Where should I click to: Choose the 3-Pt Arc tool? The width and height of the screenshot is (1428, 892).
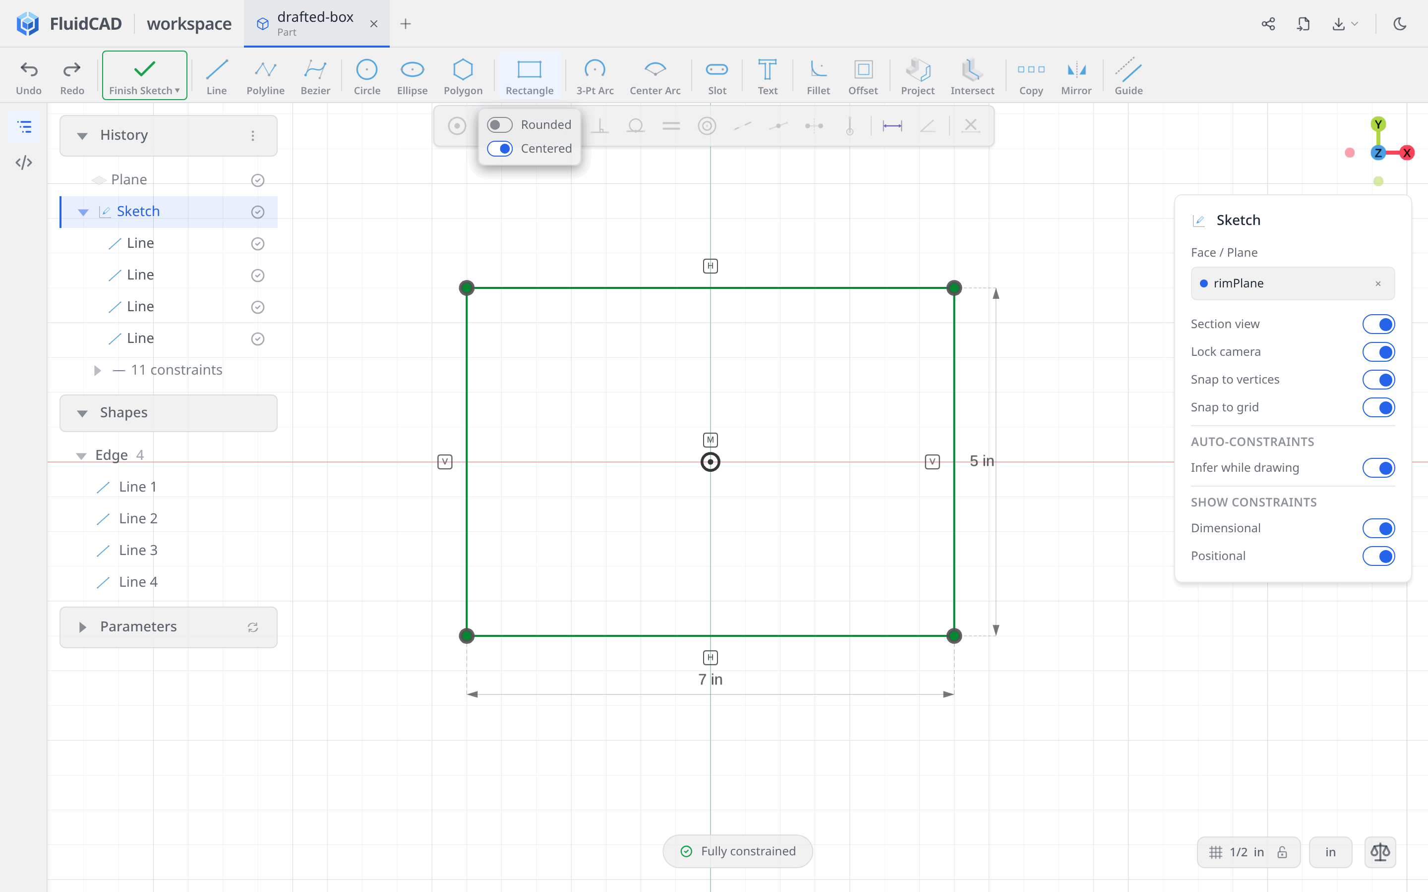click(x=595, y=76)
